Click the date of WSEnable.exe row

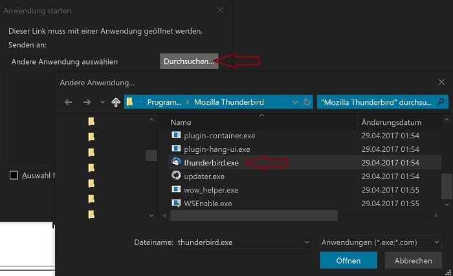[x=390, y=204]
